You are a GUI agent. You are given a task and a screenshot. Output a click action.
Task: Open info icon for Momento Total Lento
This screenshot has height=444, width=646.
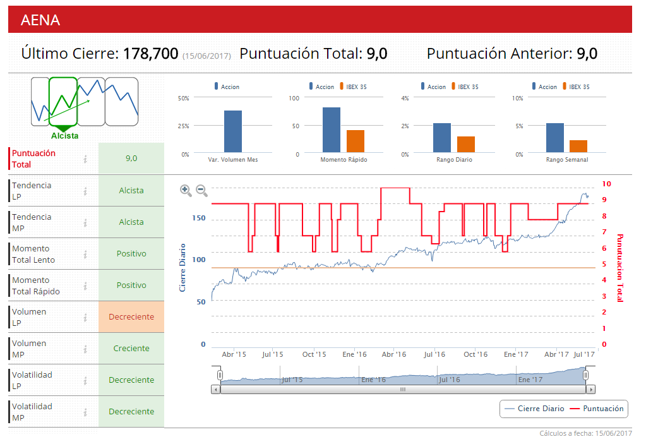85,255
